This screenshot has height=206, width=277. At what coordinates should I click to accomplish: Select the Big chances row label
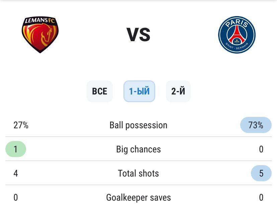138,149
